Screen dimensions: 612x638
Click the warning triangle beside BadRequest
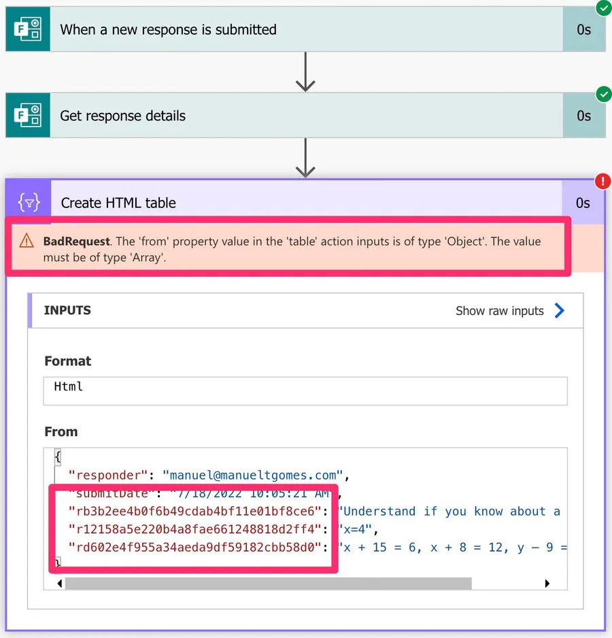(x=27, y=241)
